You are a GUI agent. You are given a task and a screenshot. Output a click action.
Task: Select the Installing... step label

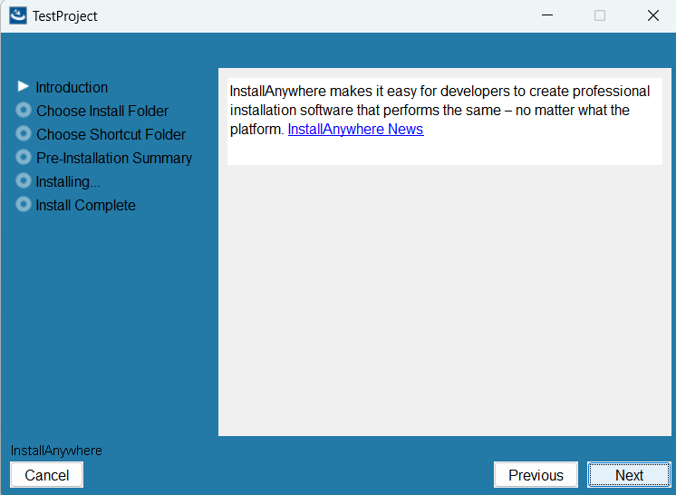pos(68,182)
